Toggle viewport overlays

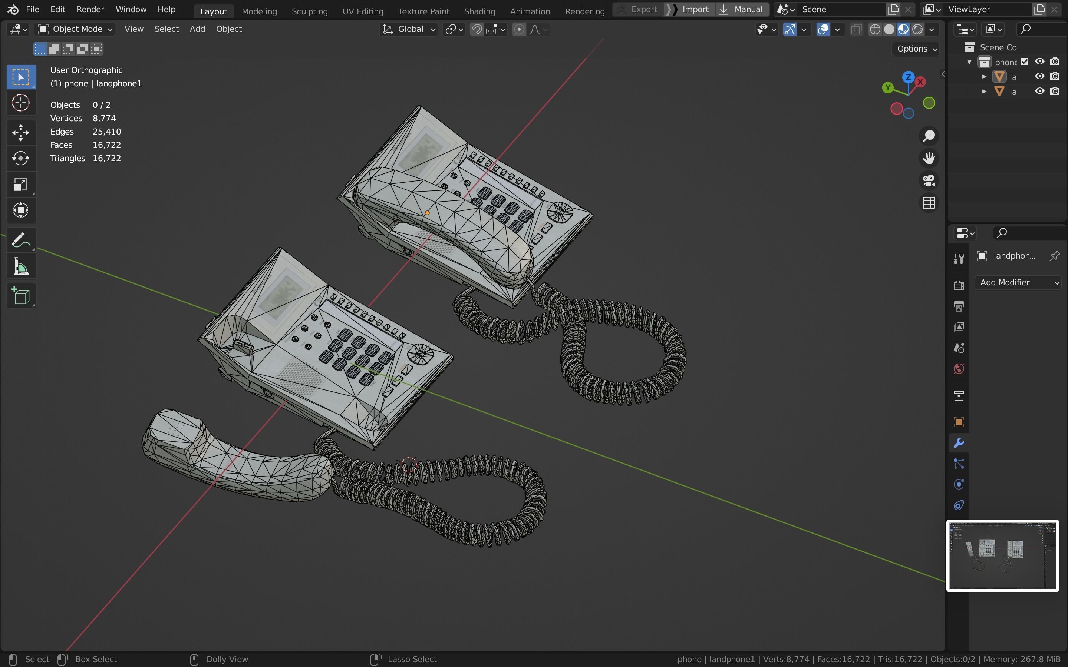click(823, 30)
